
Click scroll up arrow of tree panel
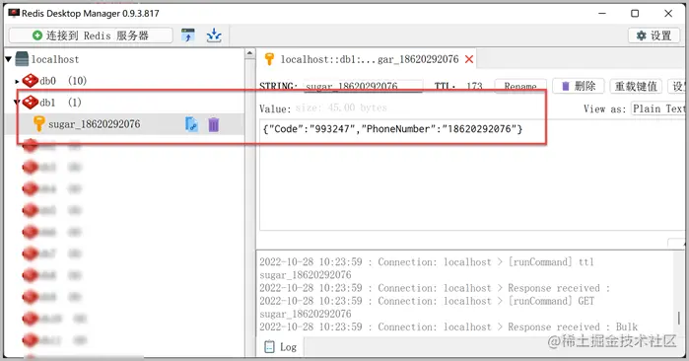[x=249, y=53]
